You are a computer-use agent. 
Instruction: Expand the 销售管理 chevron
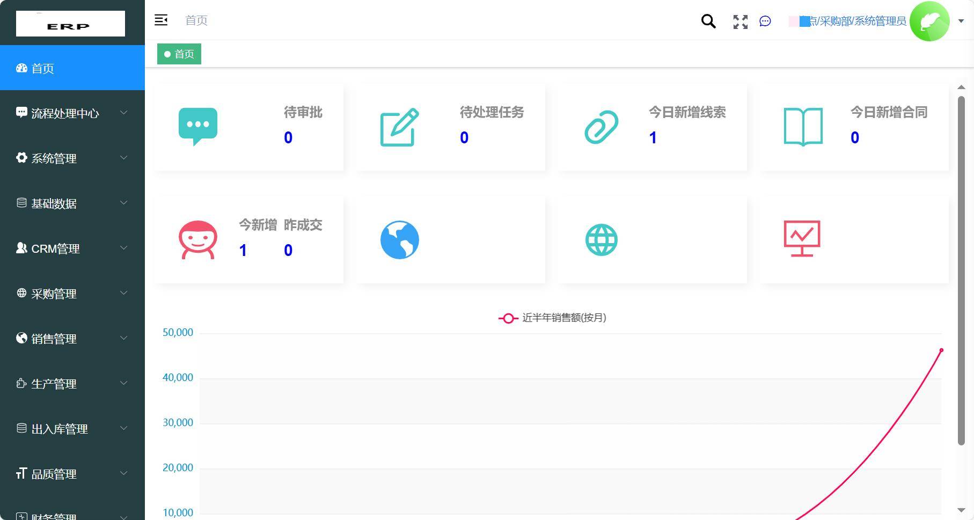123,338
